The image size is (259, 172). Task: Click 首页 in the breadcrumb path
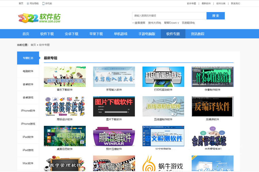[33, 45]
